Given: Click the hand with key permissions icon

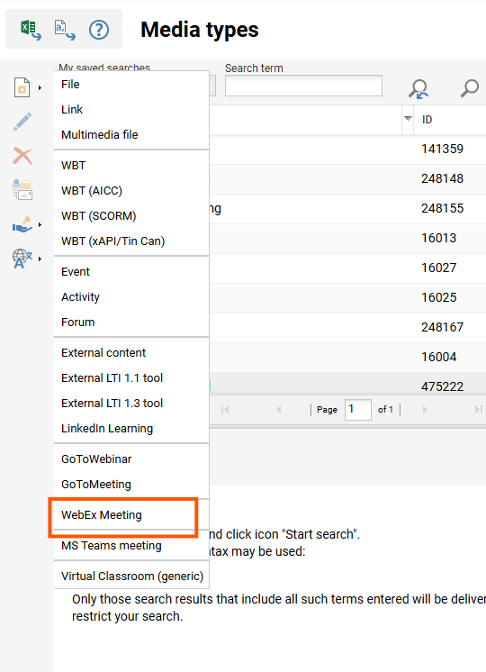Looking at the screenshot, I should (22, 224).
